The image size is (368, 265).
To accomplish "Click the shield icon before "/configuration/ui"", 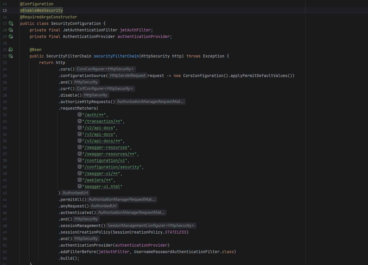I will [x=80, y=160].
